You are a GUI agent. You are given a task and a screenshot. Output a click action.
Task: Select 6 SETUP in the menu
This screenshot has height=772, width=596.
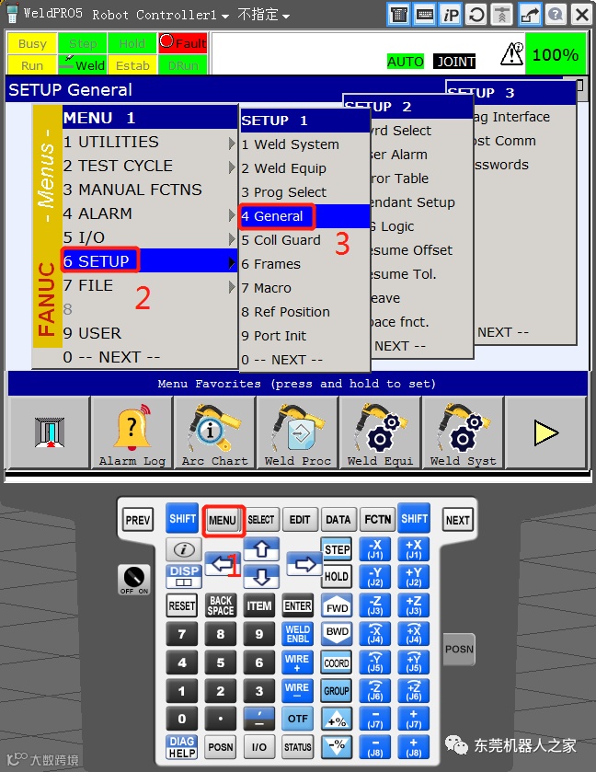[x=150, y=261]
